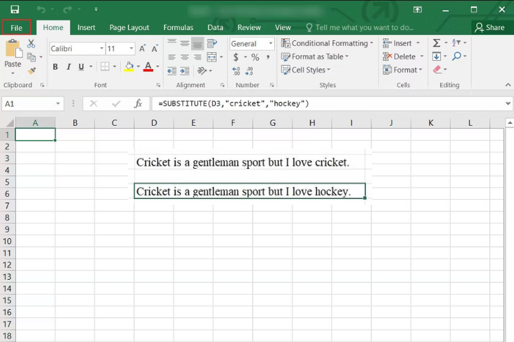Screen dimensions: 514x342
Task: Toggle Bold formatting
Action: pyautogui.click(x=56, y=67)
